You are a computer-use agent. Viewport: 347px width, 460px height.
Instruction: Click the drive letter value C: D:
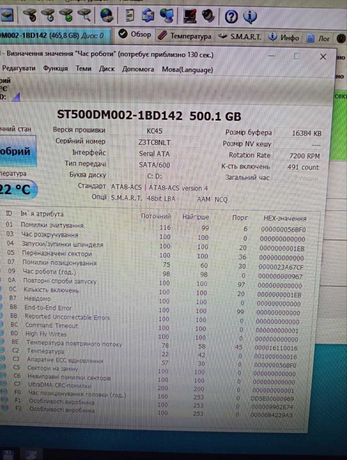point(155,176)
